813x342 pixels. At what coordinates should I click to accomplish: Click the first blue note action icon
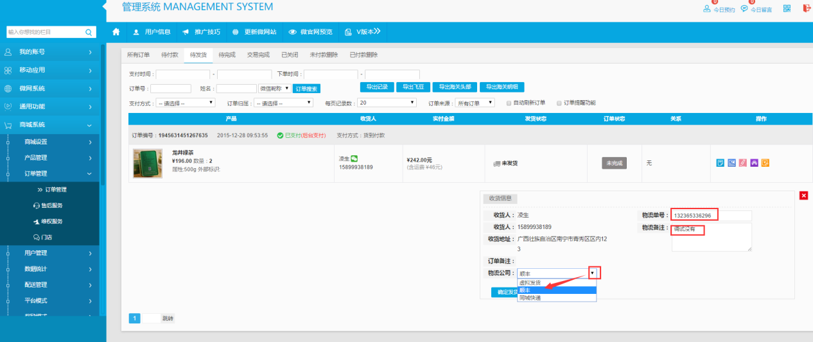pos(721,163)
